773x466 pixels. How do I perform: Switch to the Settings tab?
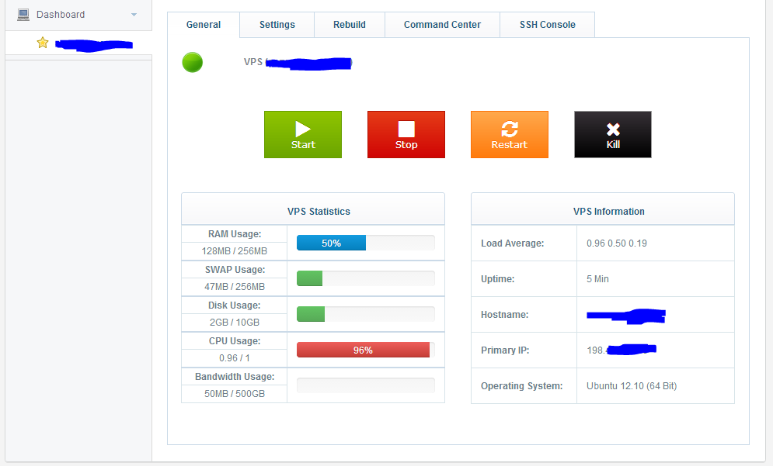click(x=277, y=25)
